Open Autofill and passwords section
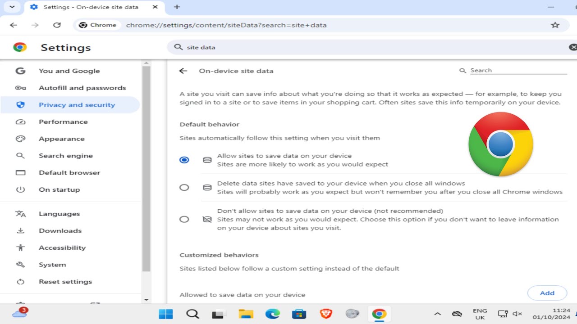The width and height of the screenshot is (577, 324). [x=69, y=88]
